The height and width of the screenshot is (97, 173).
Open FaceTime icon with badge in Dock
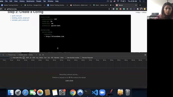pyautogui.click(x=33, y=92)
